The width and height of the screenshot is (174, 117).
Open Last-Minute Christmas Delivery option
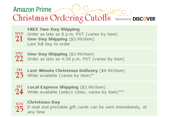(x=63, y=71)
